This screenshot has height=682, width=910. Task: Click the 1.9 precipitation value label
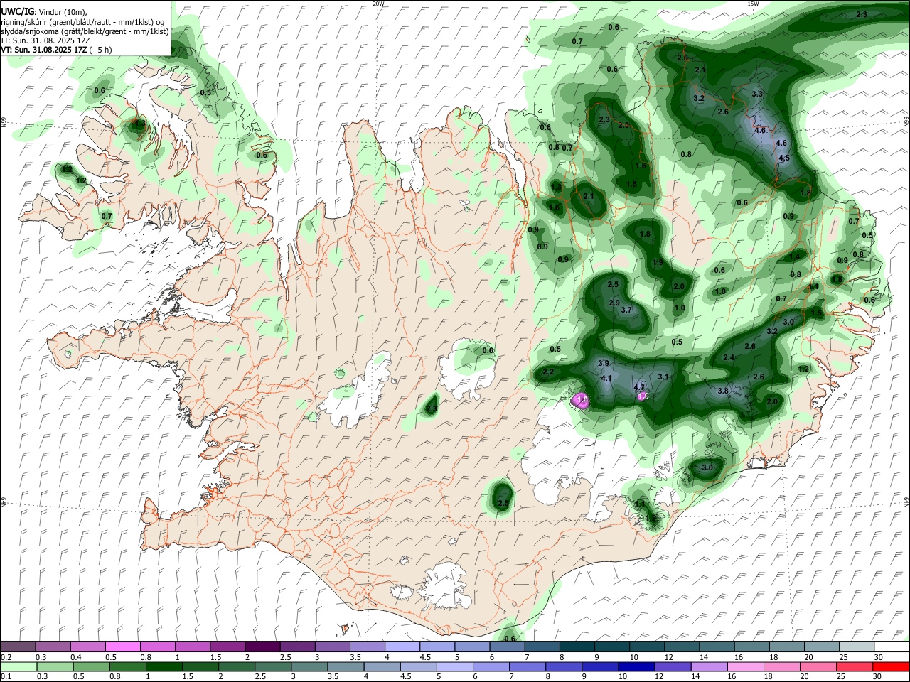pyautogui.click(x=658, y=262)
